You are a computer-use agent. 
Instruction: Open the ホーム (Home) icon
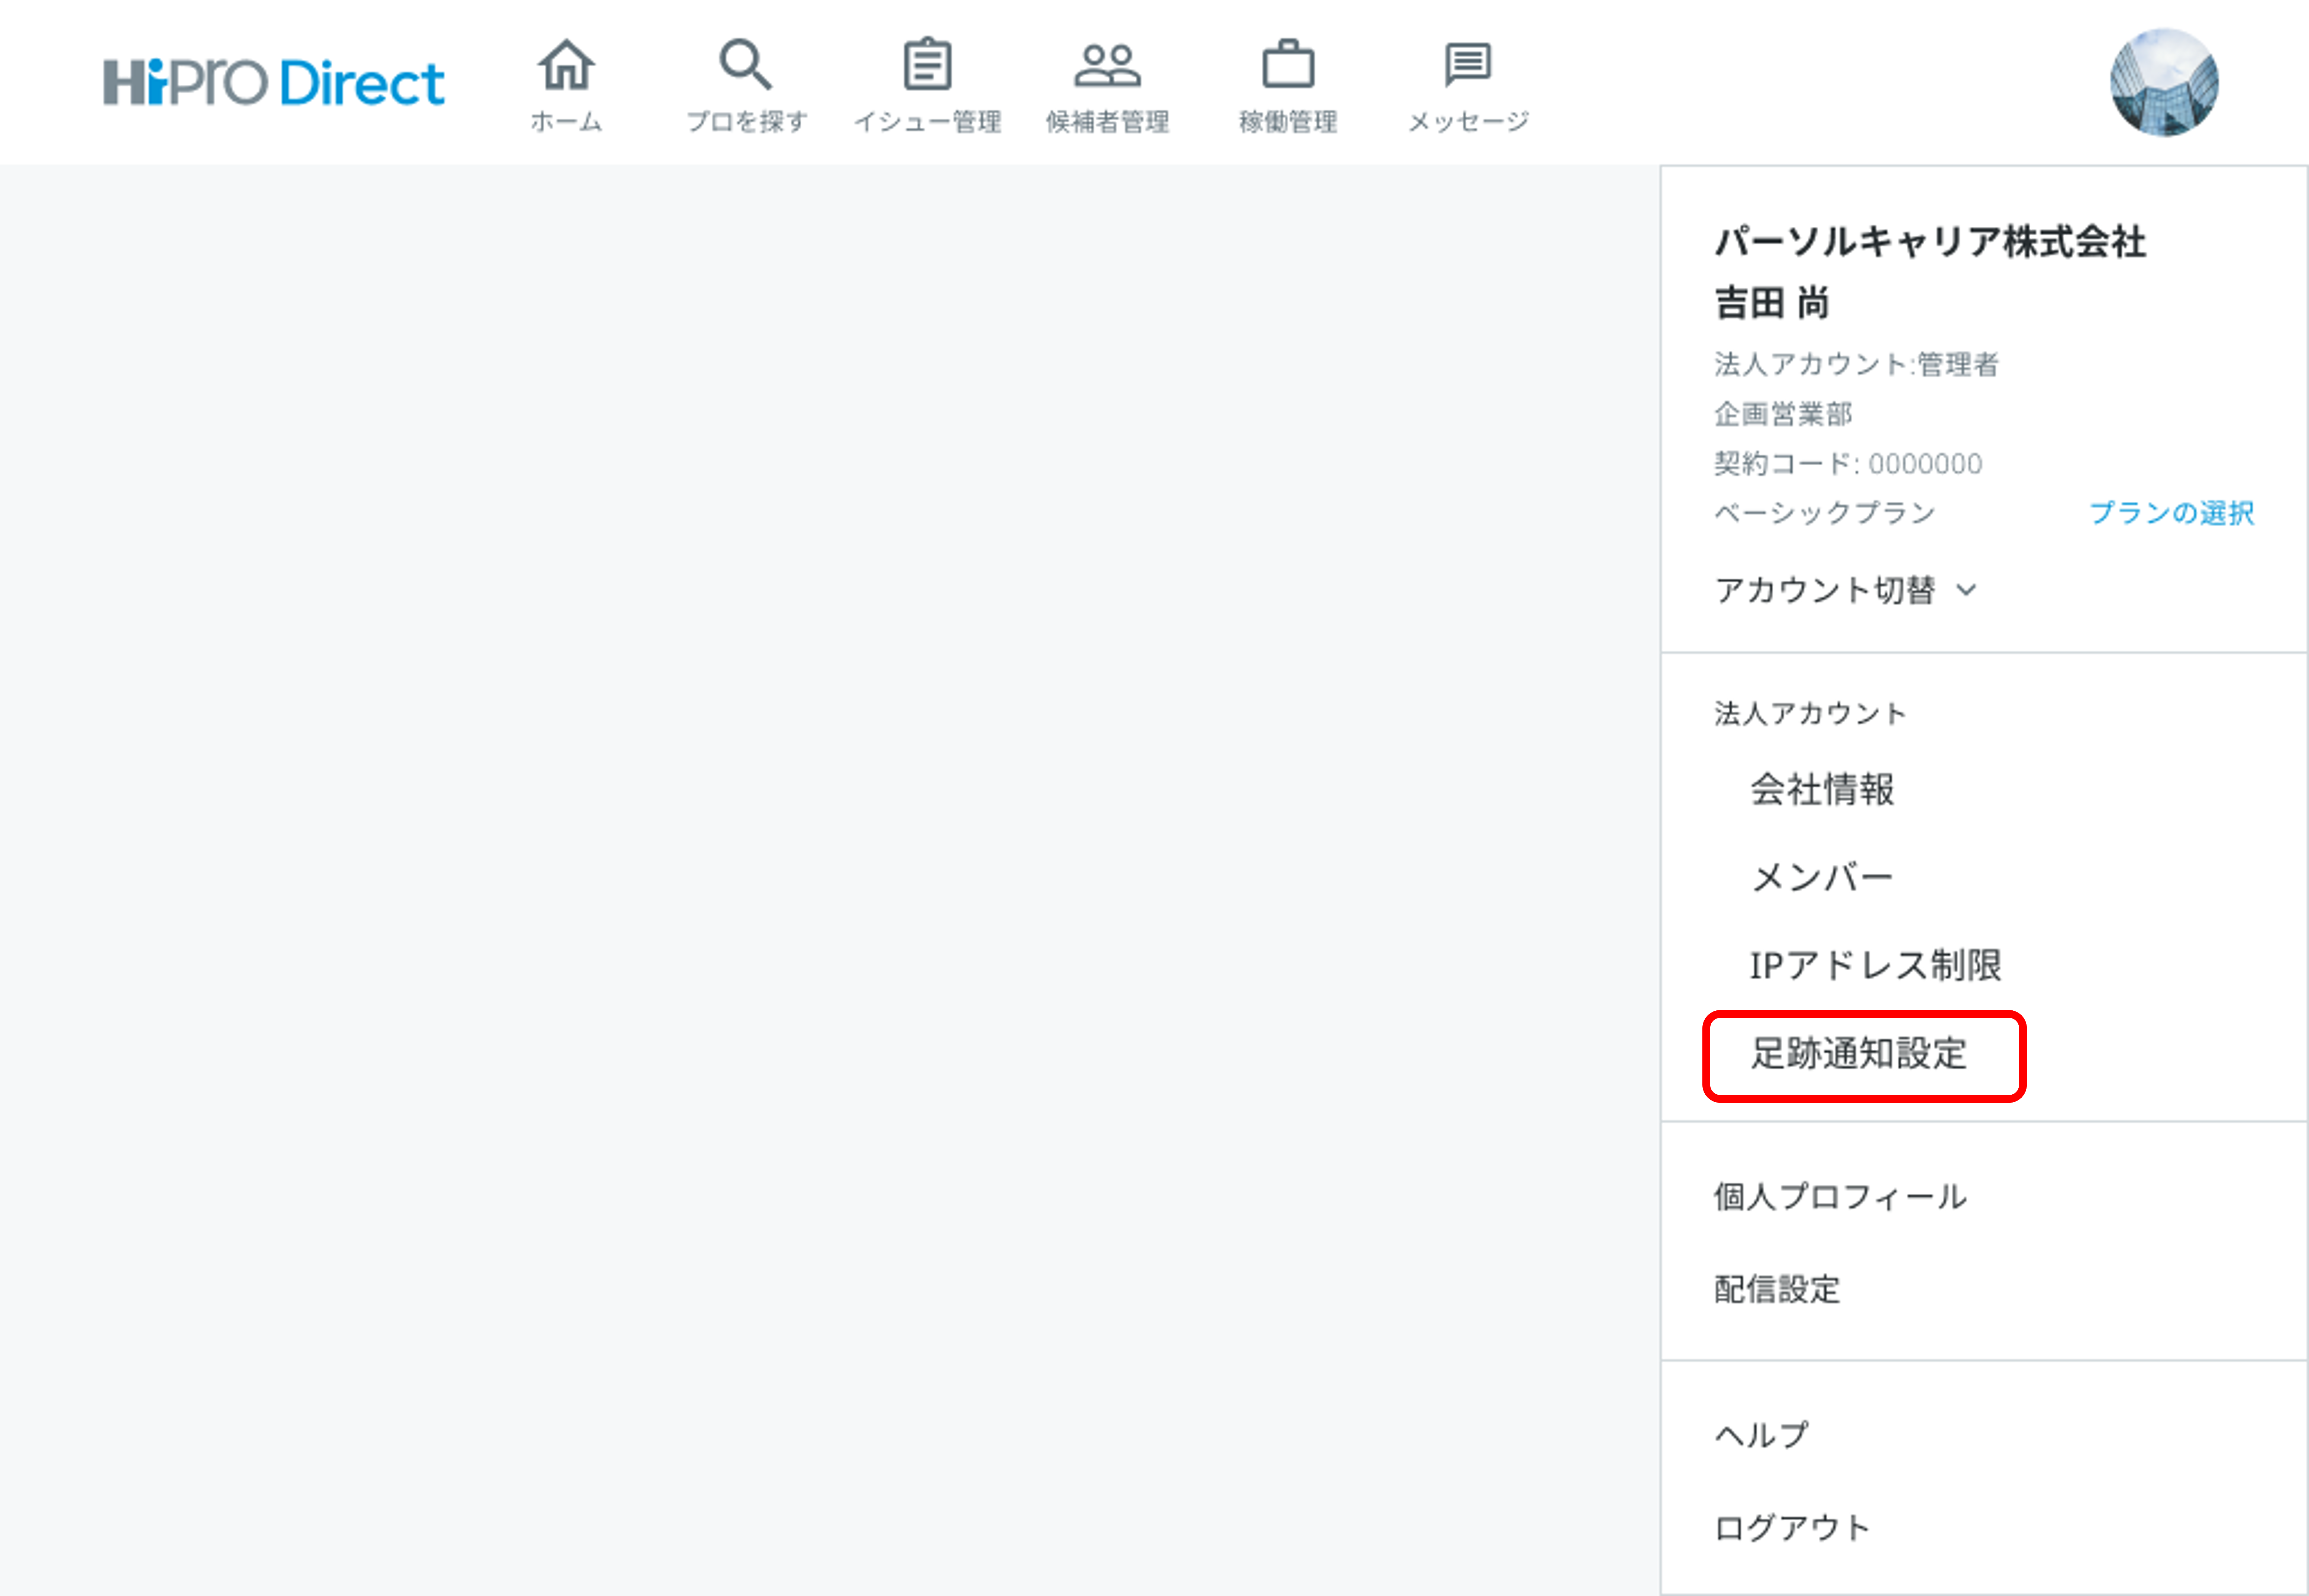tap(566, 80)
